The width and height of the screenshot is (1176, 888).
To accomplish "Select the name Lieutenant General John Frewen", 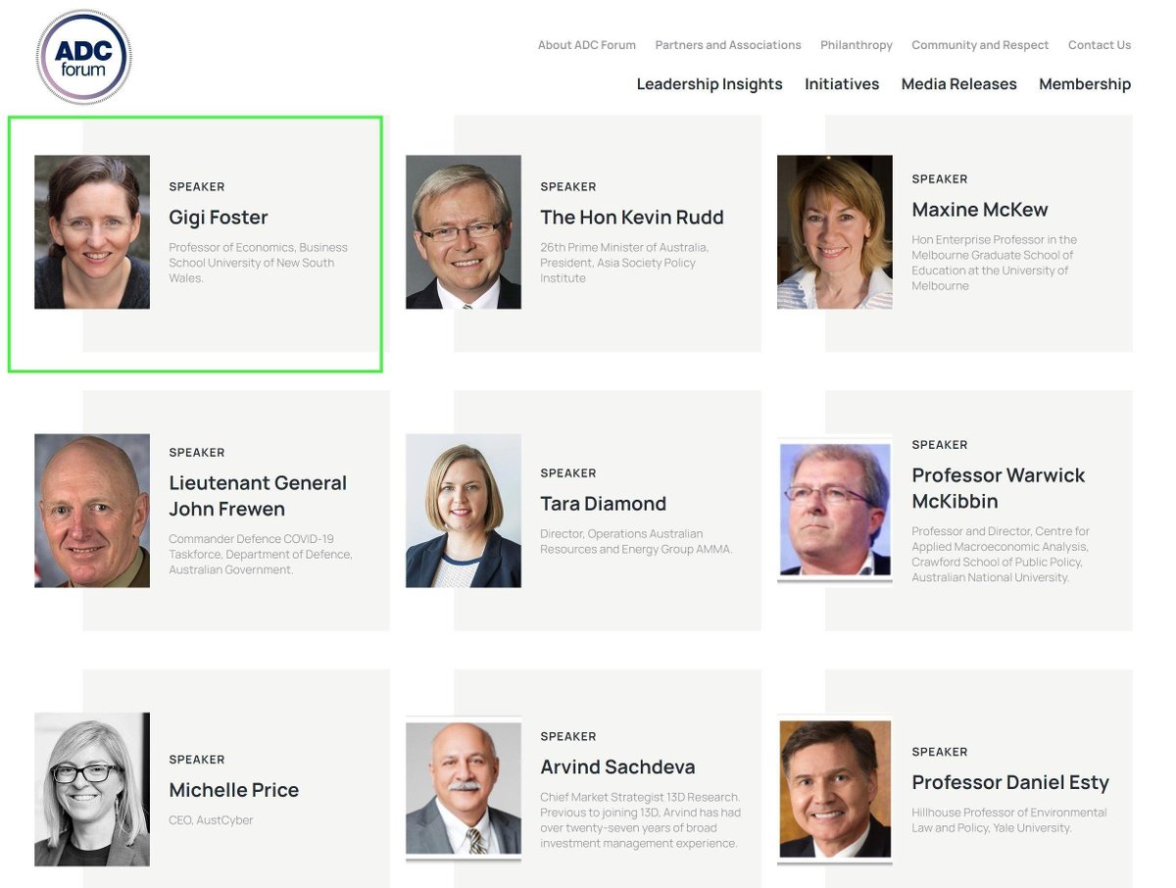I will click(258, 496).
